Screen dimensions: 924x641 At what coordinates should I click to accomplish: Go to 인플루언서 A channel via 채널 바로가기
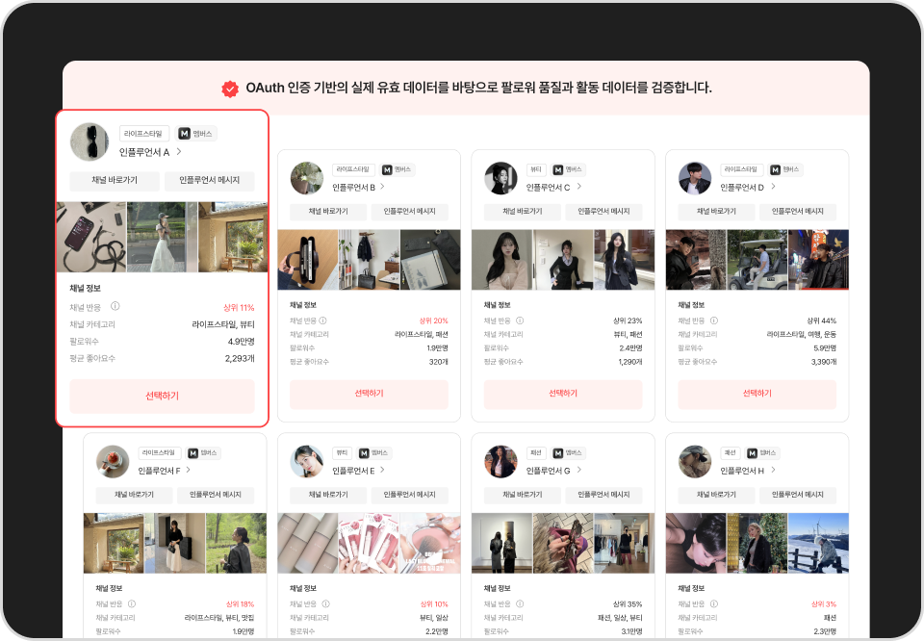pos(115,180)
